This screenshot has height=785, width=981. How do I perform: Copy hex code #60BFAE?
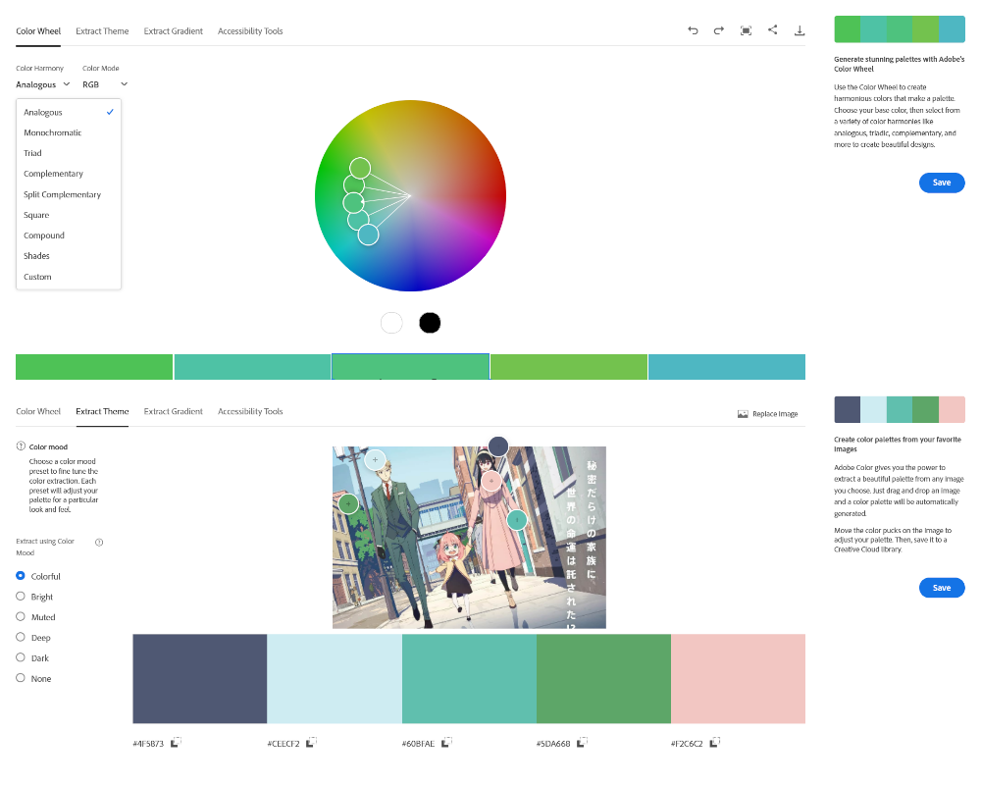pos(446,742)
